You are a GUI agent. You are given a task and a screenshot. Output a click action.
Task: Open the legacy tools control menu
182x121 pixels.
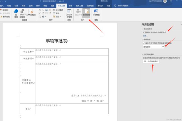tap(44, 17)
